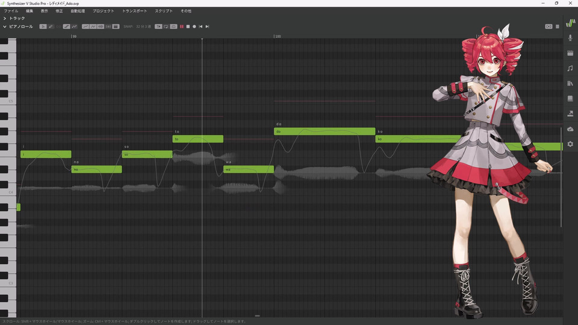Toggle the parameter panel display button

click(116, 26)
